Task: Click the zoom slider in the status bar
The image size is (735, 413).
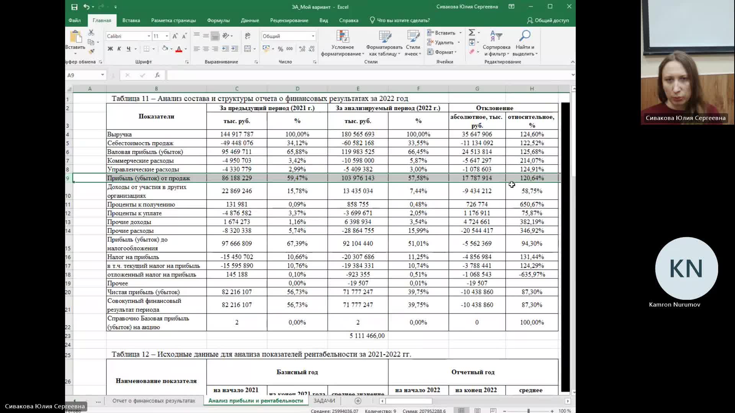Action: [528, 411]
